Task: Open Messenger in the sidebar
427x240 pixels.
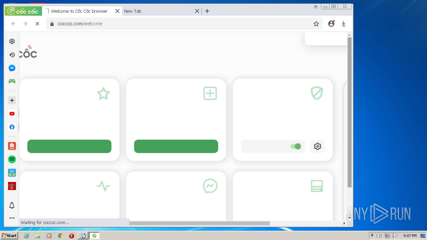Action: [x=12, y=68]
